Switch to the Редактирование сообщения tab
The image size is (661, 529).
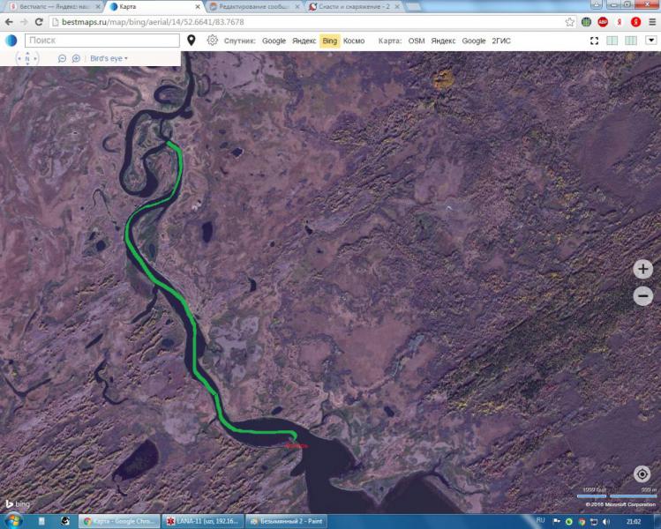[254, 7]
